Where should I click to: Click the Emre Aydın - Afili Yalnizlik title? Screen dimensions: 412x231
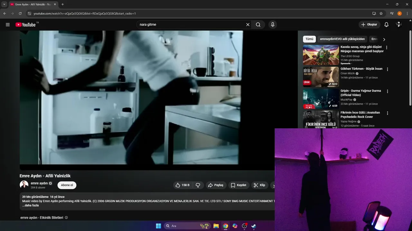pyautogui.click(x=45, y=176)
